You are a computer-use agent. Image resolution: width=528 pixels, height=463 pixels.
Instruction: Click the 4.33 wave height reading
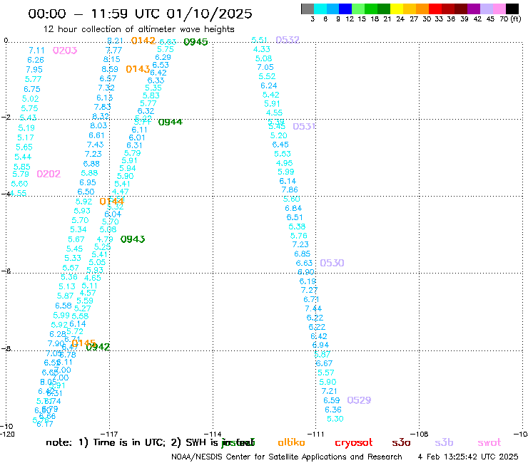262,49
